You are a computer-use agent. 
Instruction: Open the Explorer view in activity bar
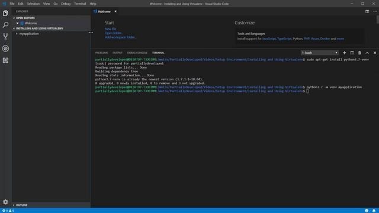click(5, 13)
